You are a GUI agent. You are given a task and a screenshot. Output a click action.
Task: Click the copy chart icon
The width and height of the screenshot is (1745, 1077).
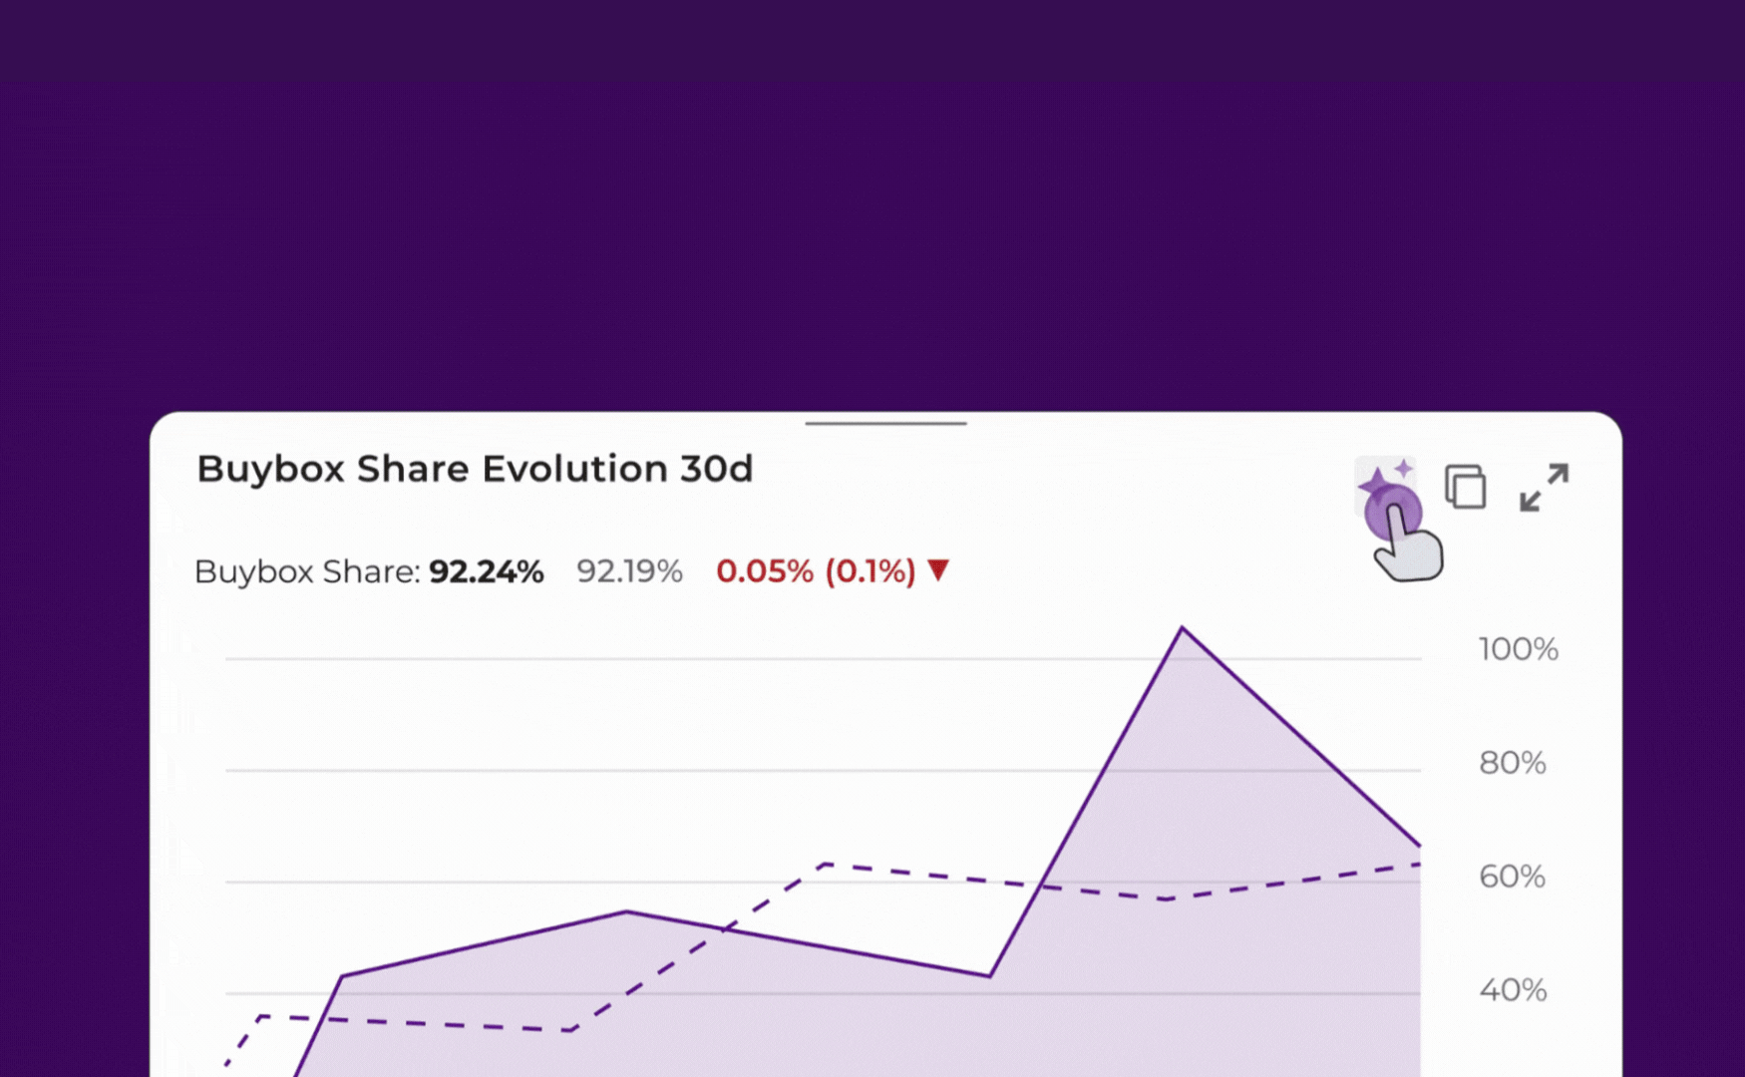tap(1465, 487)
